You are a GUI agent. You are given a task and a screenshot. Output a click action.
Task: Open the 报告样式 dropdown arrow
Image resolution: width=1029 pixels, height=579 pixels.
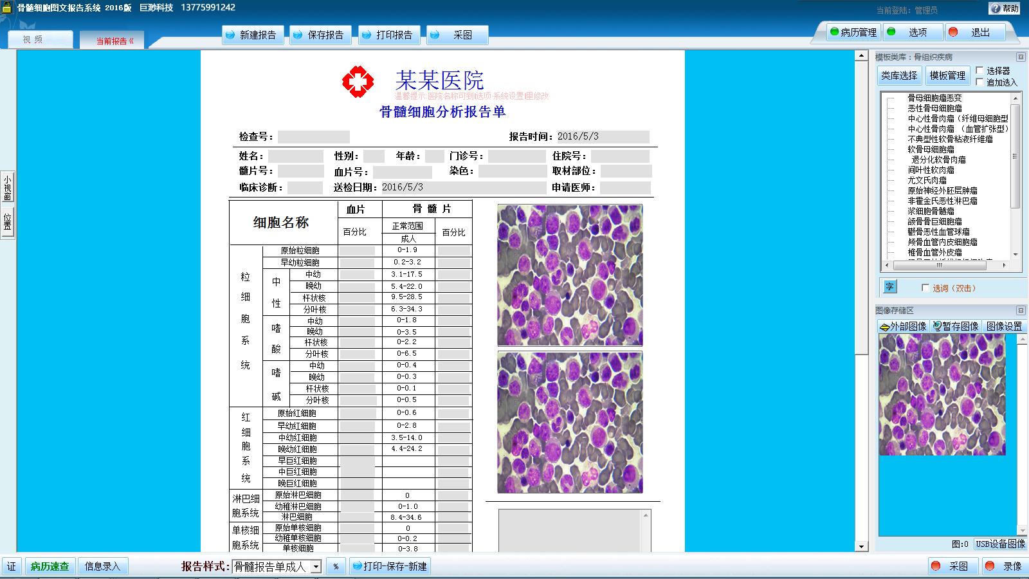316,567
